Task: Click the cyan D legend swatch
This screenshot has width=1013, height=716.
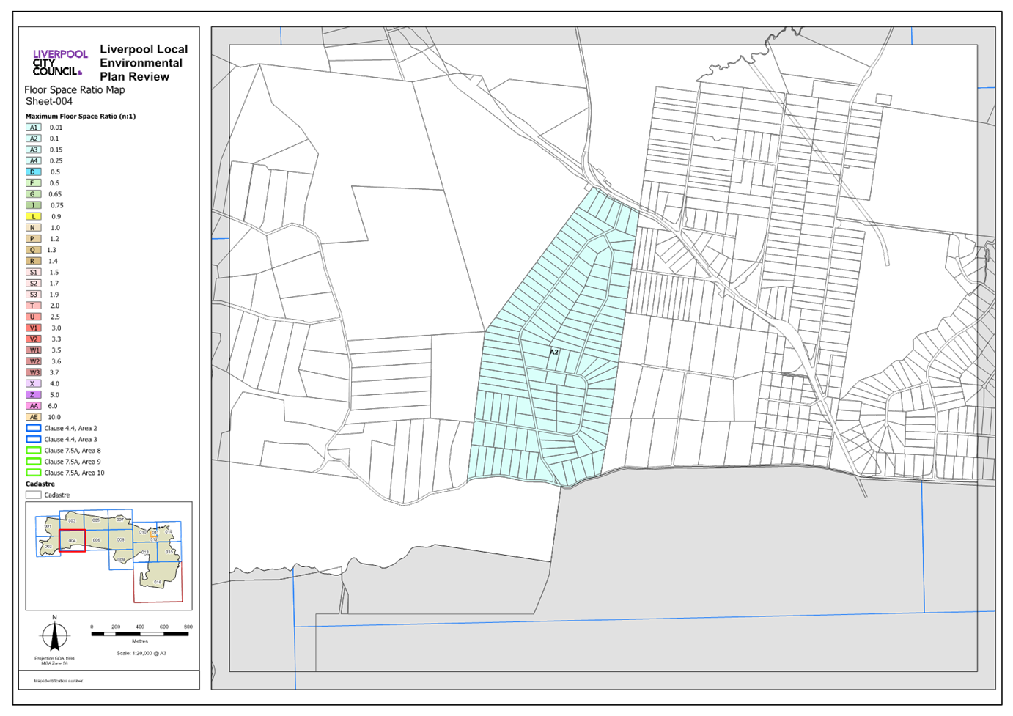Action: pyautogui.click(x=33, y=172)
